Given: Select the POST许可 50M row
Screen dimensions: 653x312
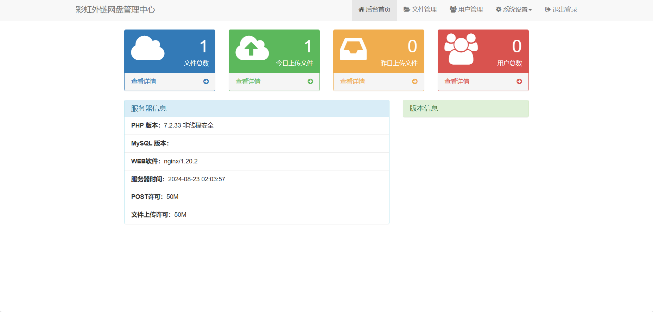Looking at the screenshot, I should pos(257,197).
